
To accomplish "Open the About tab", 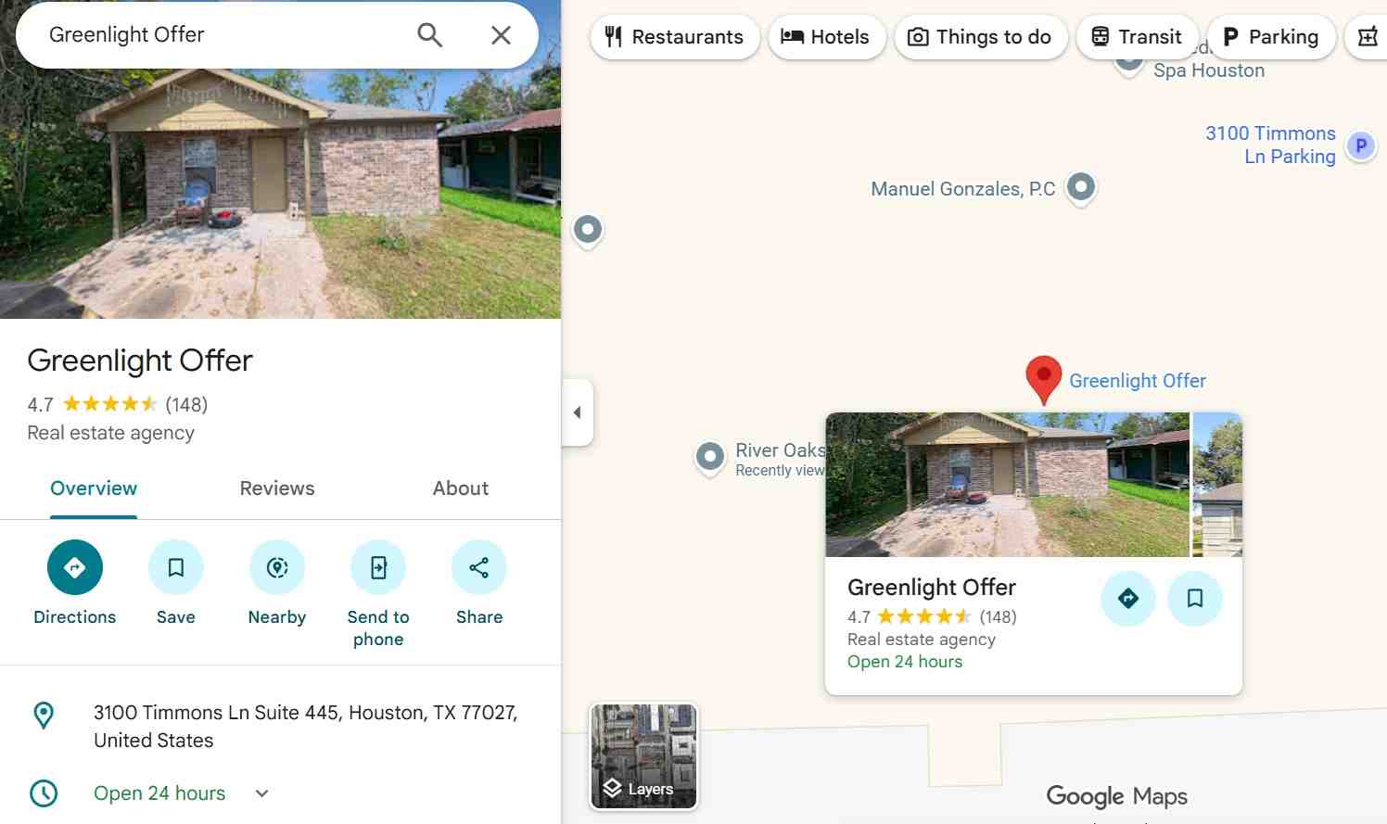I will point(460,488).
